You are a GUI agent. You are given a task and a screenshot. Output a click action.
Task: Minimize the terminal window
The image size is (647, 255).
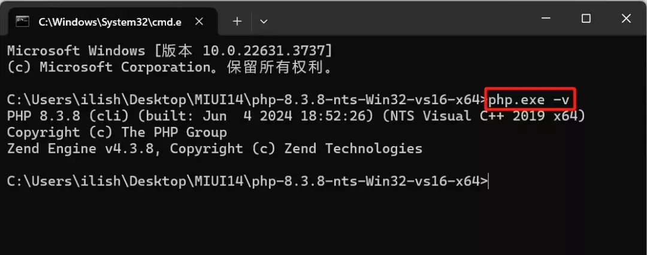[x=546, y=19]
